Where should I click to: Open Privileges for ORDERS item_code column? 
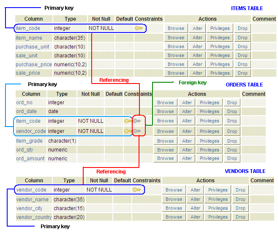(210, 121)
